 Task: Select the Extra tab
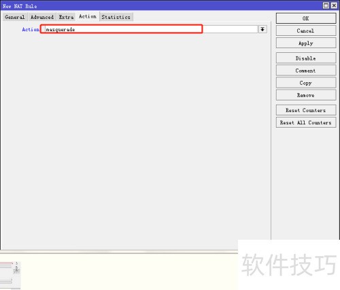[66, 17]
